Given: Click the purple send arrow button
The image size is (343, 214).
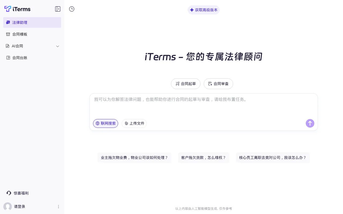Looking at the screenshot, I should [x=310, y=123].
